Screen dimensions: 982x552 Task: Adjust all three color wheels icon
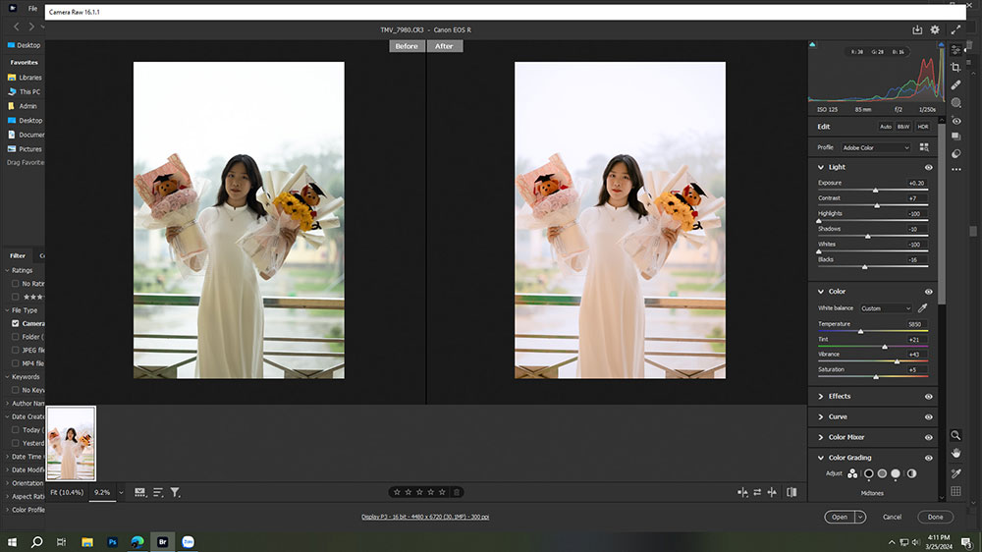tap(852, 473)
